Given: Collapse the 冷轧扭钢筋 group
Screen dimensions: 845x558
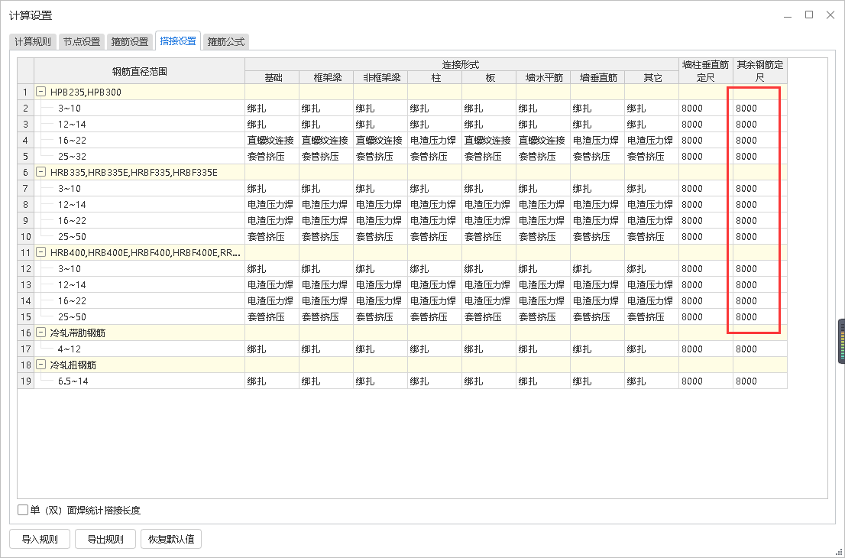Looking at the screenshot, I should coord(40,365).
